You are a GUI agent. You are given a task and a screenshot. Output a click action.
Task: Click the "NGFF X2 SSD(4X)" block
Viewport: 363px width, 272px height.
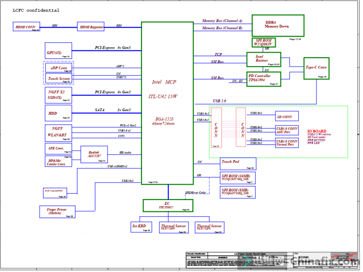[59, 95]
